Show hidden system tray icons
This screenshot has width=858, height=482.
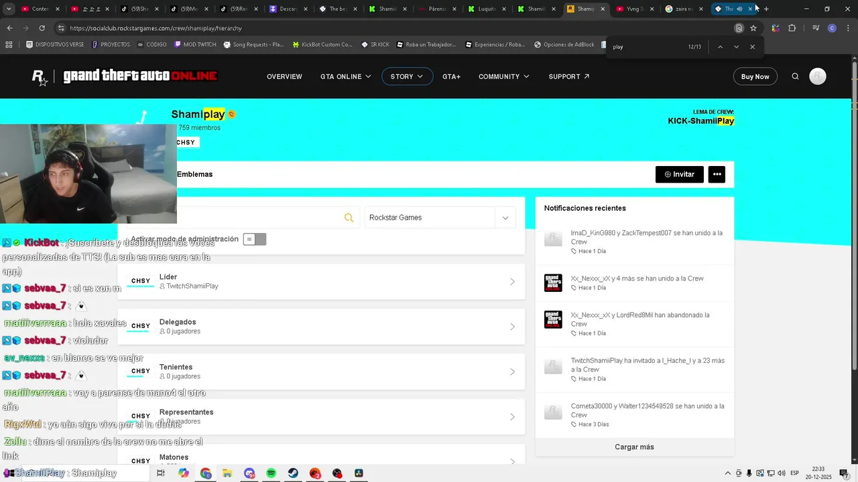pos(728,473)
